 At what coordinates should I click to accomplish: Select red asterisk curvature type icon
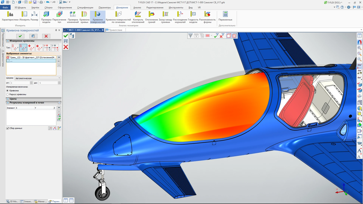pyautogui.click(x=39, y=47)
